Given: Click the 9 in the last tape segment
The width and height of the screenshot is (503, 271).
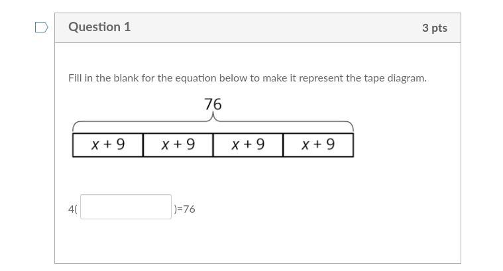Looking at the screenshot, I should (x=331, y=144).
